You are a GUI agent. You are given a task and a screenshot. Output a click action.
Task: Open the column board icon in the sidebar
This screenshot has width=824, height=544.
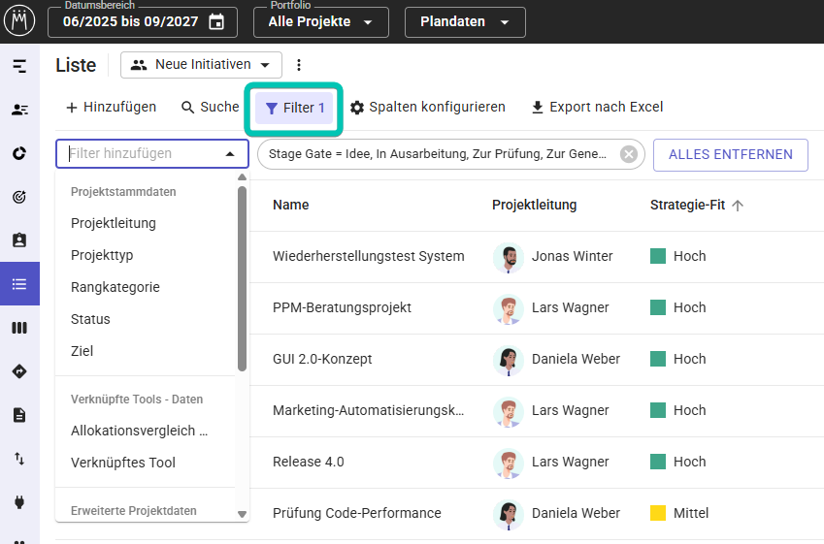pyautogui.click(x=19, y=328)
